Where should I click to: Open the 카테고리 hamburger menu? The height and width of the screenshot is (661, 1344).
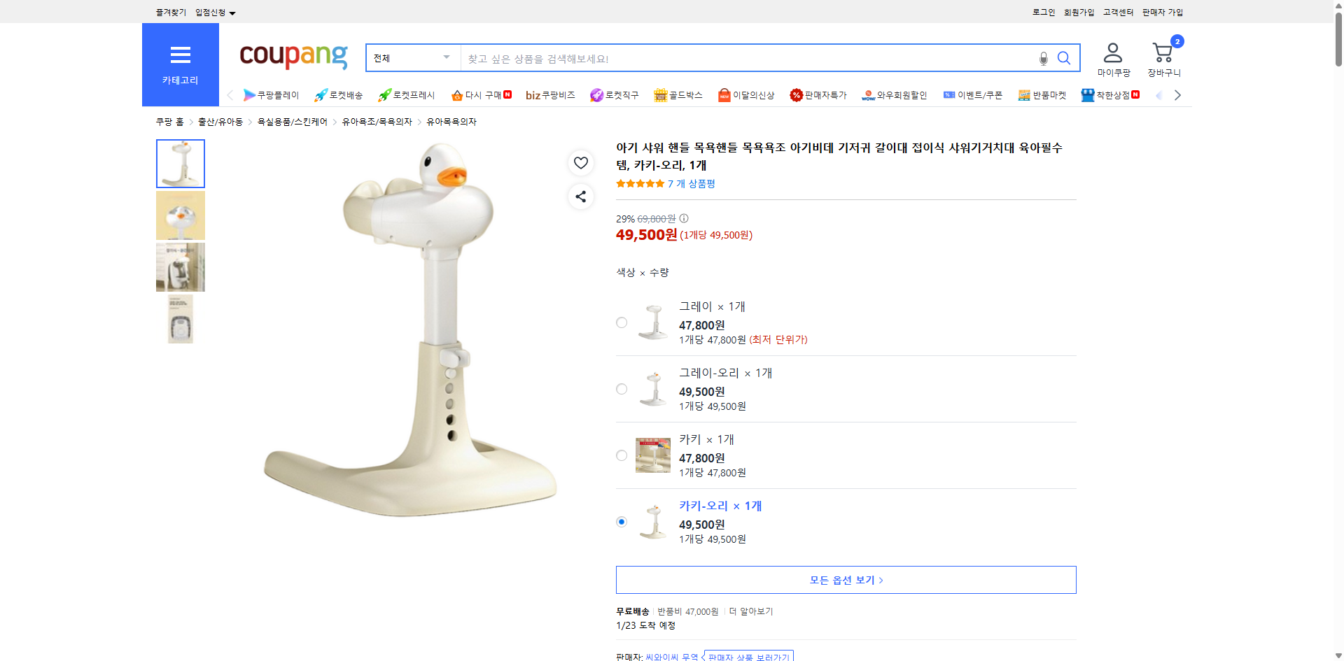180,55
